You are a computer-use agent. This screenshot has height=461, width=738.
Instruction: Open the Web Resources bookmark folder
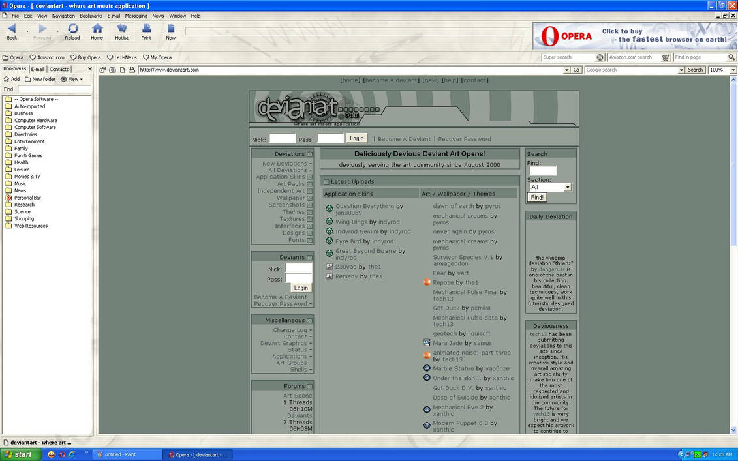26,226
